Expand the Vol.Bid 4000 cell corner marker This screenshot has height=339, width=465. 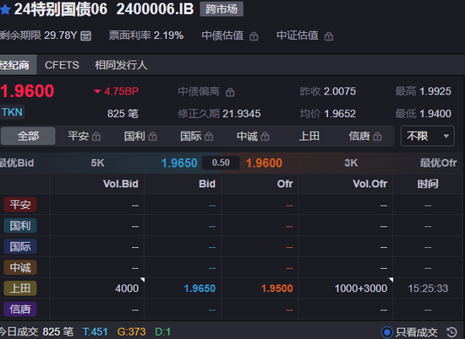tap(142, 279)
